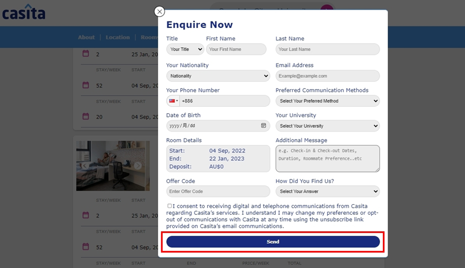
Task: Expand the Nationality dropdown
Action: click(x=218, y=76)
